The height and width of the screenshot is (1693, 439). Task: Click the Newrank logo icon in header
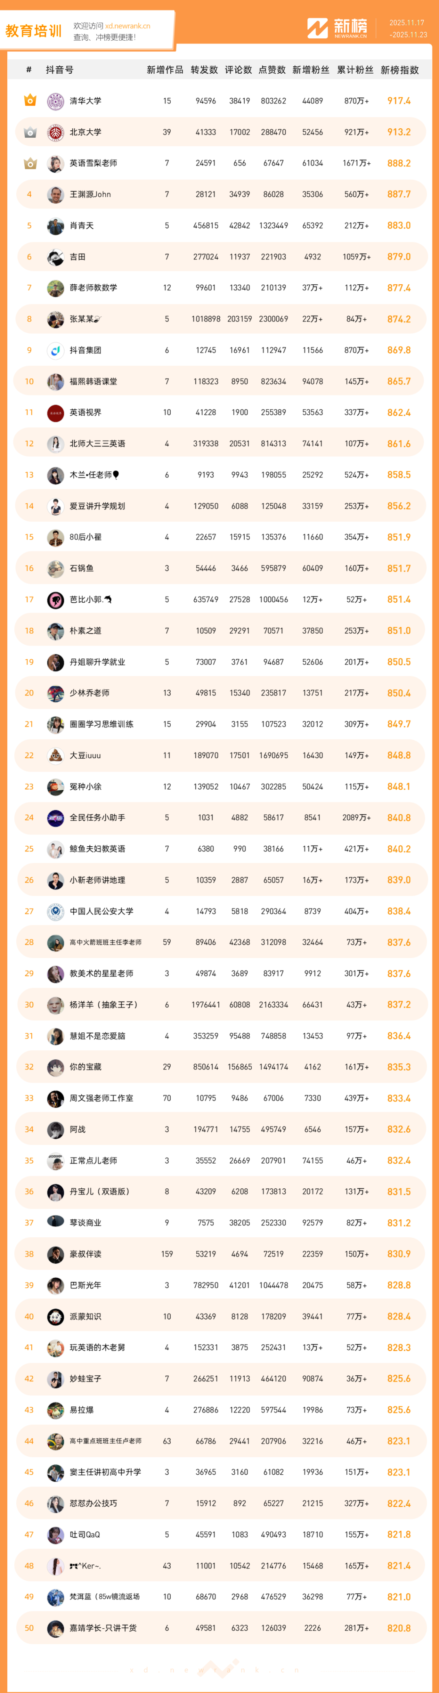tap(317, 28)
